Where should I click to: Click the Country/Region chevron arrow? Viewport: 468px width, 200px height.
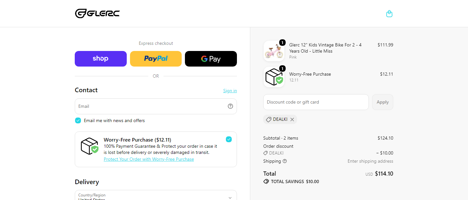(230, 197)
